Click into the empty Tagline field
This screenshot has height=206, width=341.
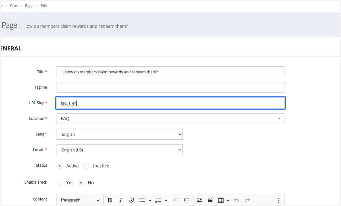[x=170, y=87]
